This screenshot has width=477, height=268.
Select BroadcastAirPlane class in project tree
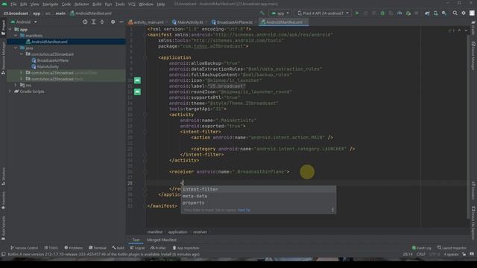coord(53,60)
